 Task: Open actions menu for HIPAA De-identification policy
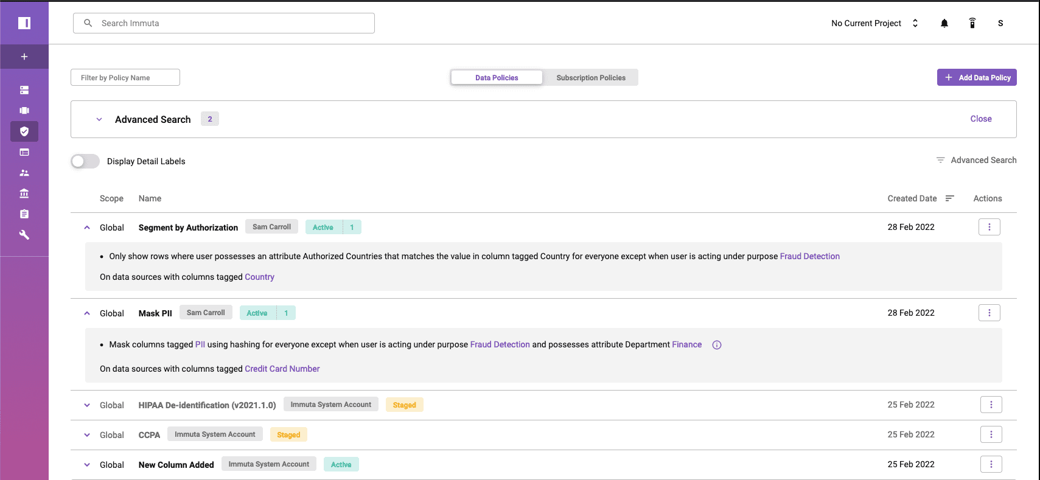(991, 405)
